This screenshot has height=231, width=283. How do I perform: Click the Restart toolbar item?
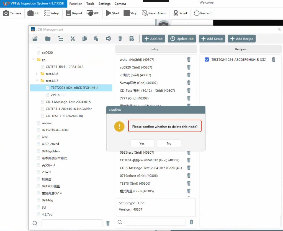point(202,13)
